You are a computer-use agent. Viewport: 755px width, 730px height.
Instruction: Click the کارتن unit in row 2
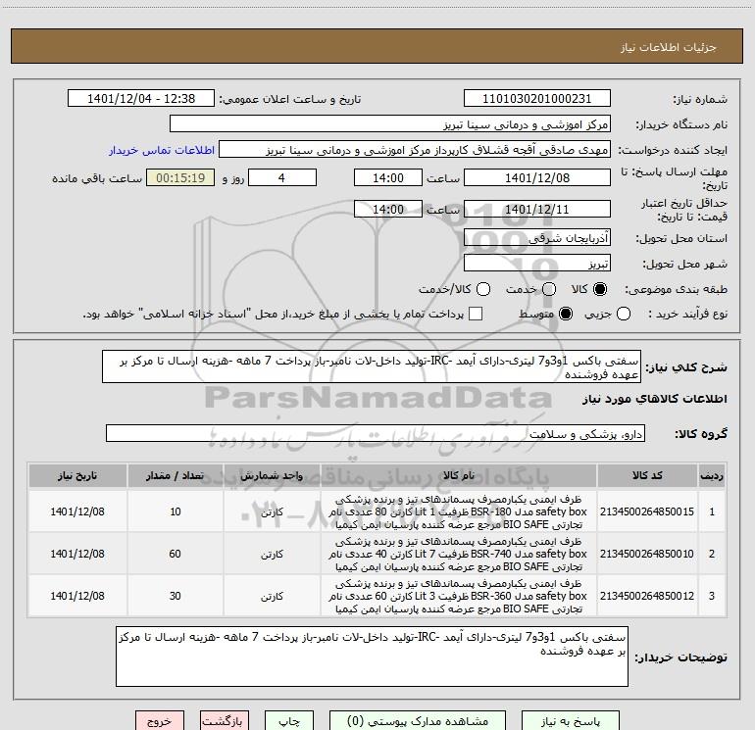[x=272, y=555]
